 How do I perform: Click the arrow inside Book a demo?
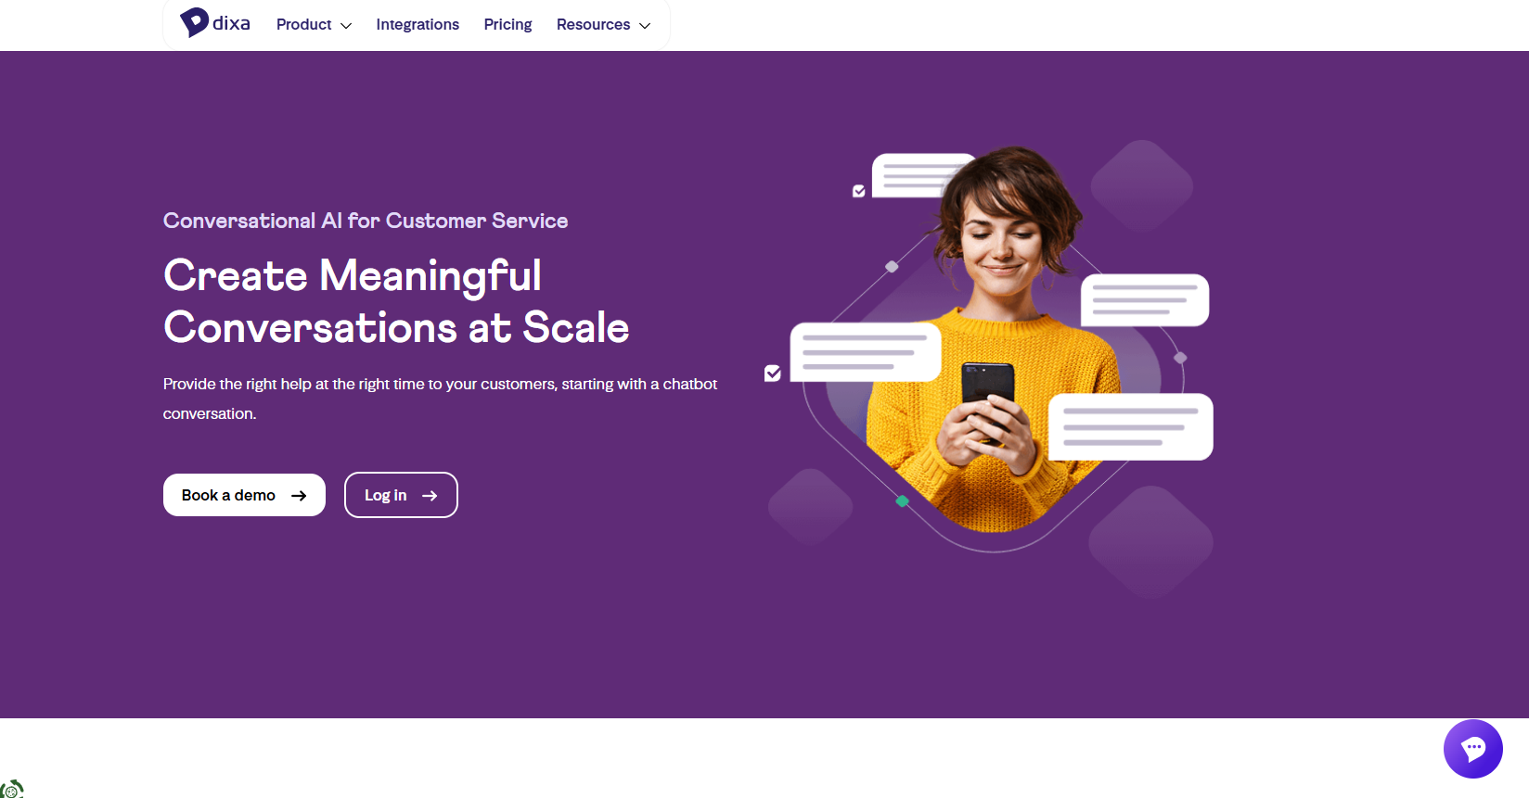coord(299,496)
